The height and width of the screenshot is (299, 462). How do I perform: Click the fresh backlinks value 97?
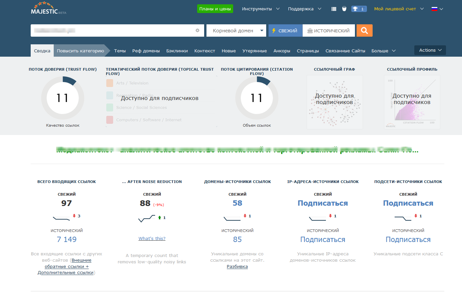(67, 203)
